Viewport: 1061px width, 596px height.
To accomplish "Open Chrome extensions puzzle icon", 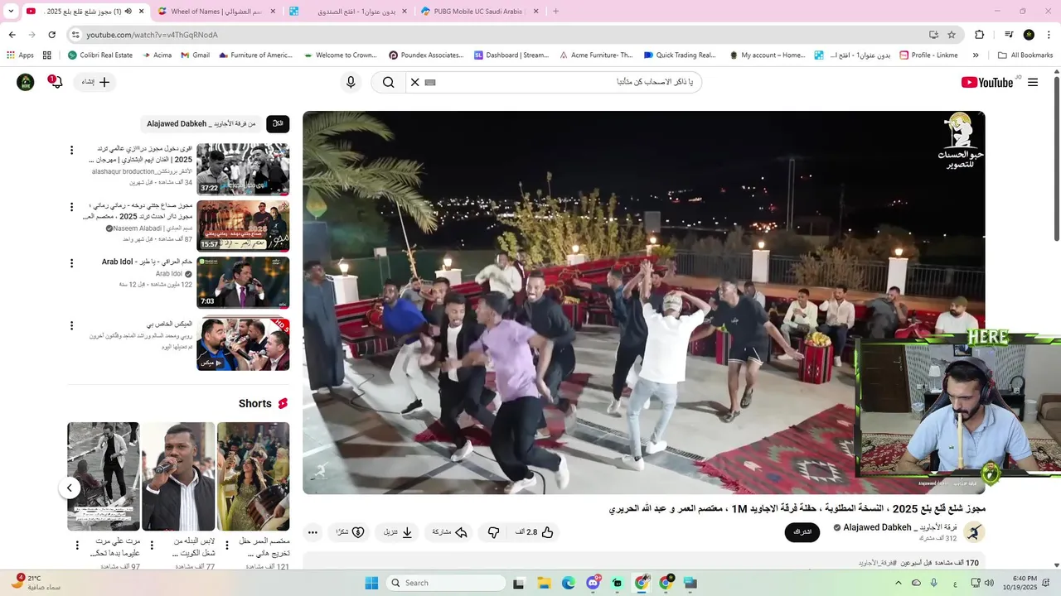I will 980,35.
